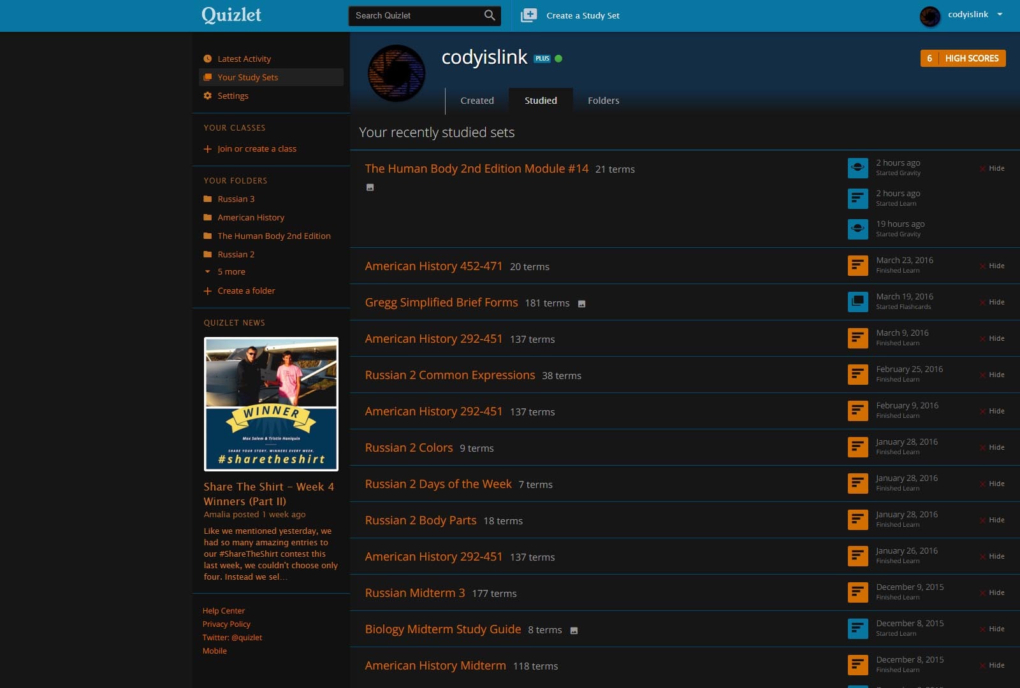Image resolution: width=1020 pixels, height=688 pixels.
Task: Open the Privacy Policy link
Action: [x=226, y=624]
